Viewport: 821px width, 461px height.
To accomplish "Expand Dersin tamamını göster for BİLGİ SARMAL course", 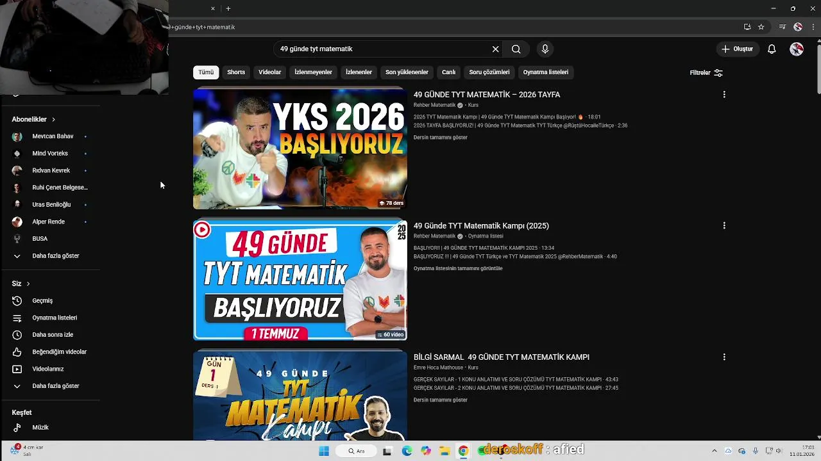I will (441, 400).
